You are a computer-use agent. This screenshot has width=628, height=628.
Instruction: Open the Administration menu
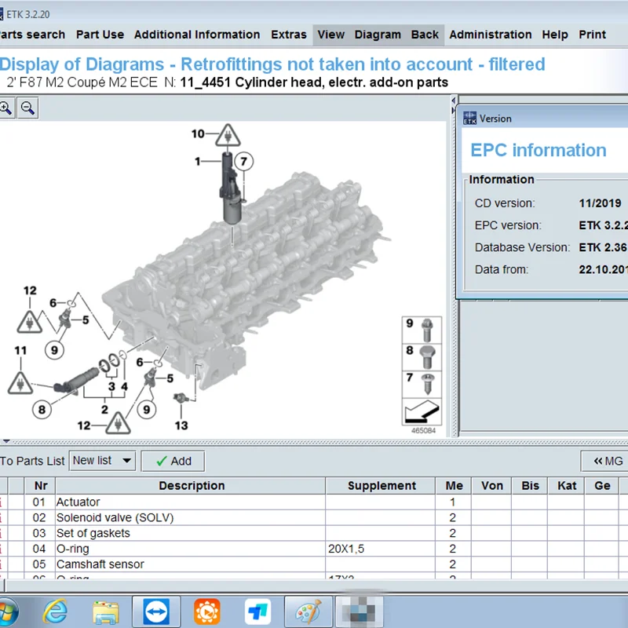coord(491,35)
